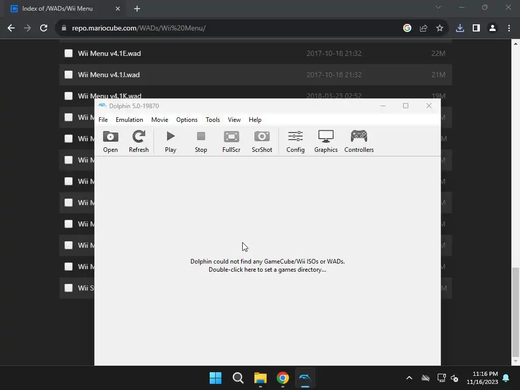Check the box for Wii Menu v4.1K.wad

click(69, 96)
